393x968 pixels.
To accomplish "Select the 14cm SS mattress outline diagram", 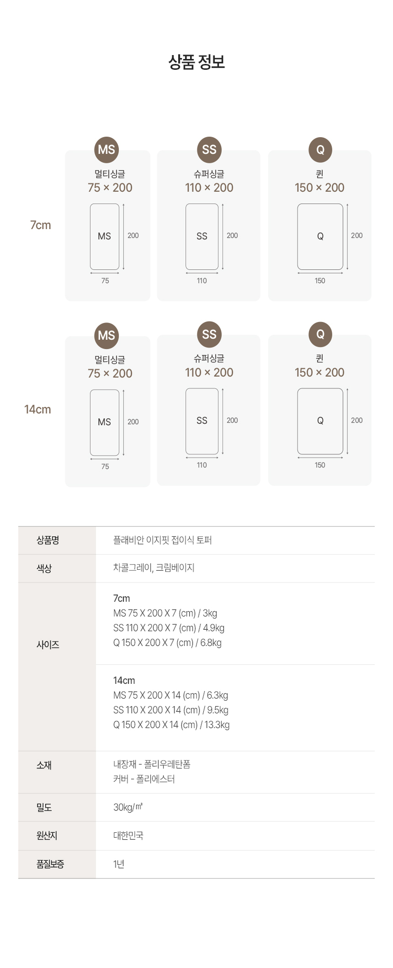I will (202, 421).
